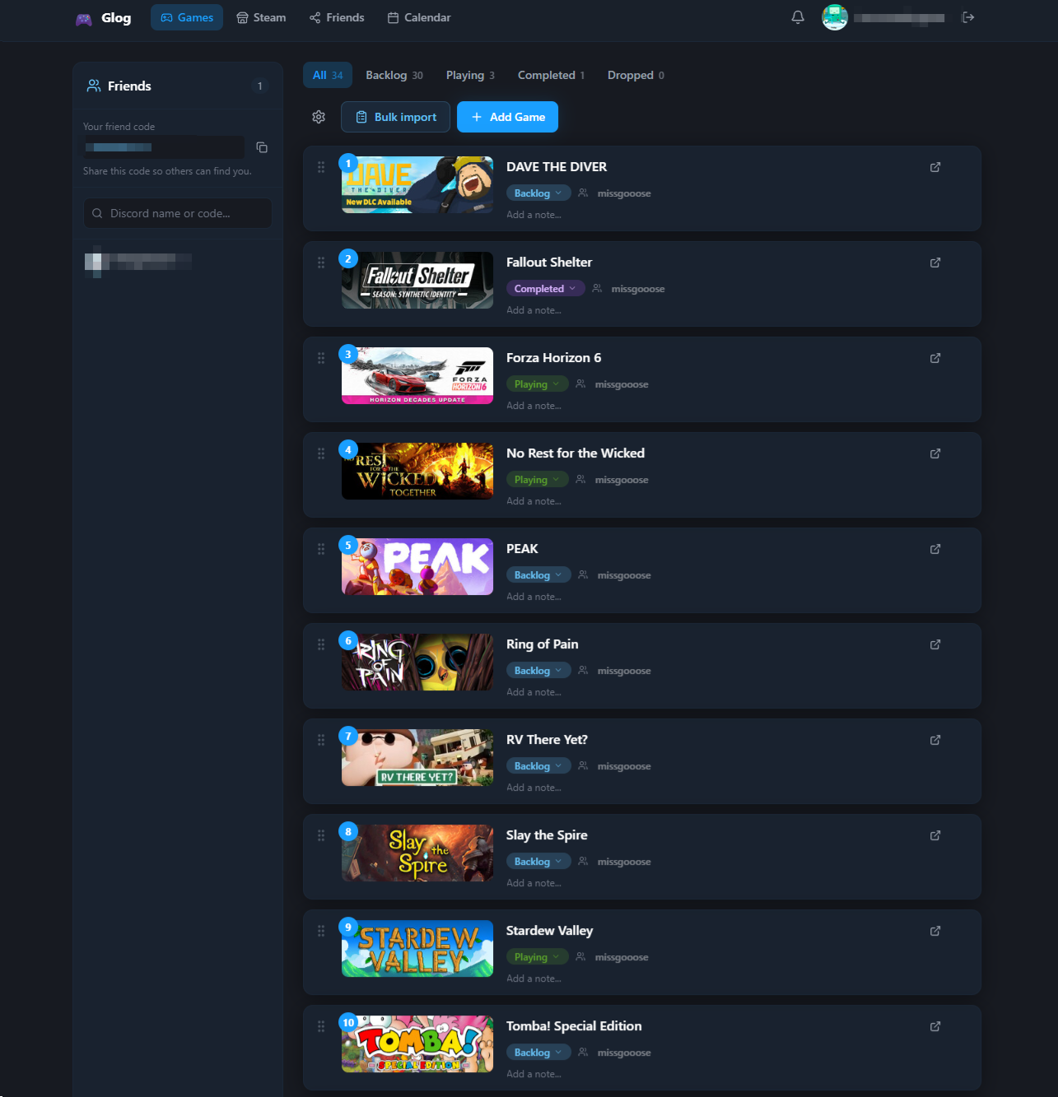Screen dimensions: 1058x1097
Task: Add a note to Fallout Shelter
Action: (x=534, y=310)
